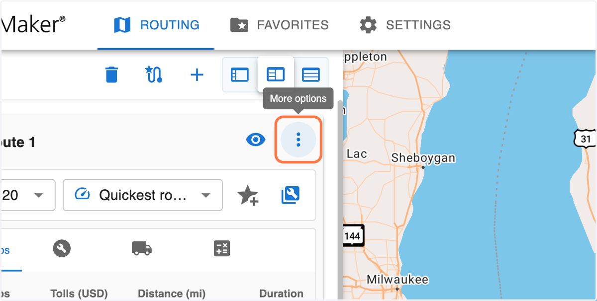This screenshot has height=301, width=597.
Task: Click the Tolls (USD) column header
Action: [x=79, y=294]
